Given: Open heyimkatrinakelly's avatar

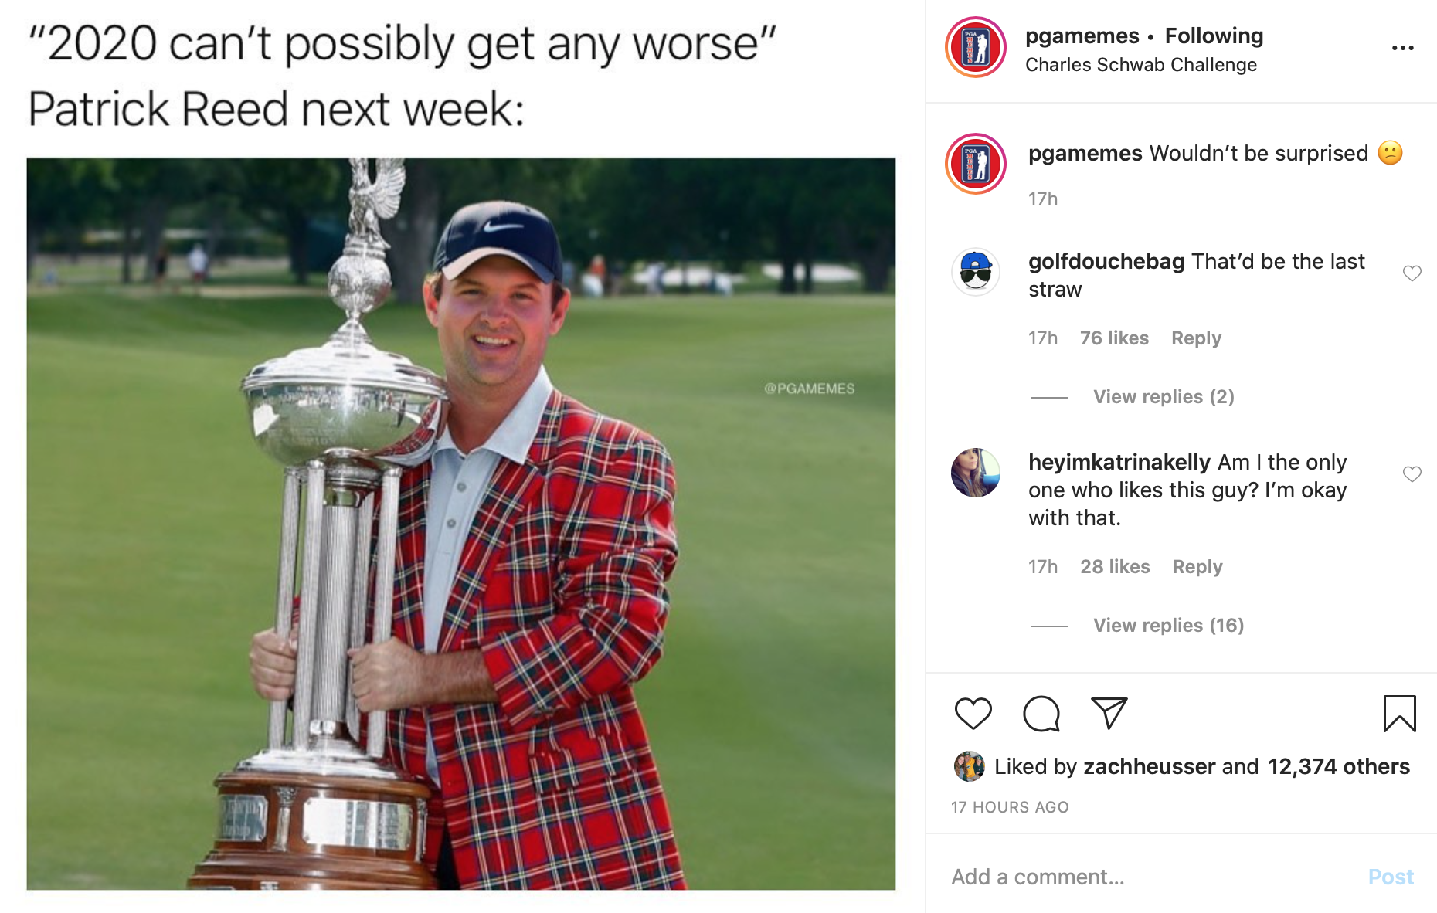Looking at the screenshot, I should pyautogui.click(x=976, y=473).
